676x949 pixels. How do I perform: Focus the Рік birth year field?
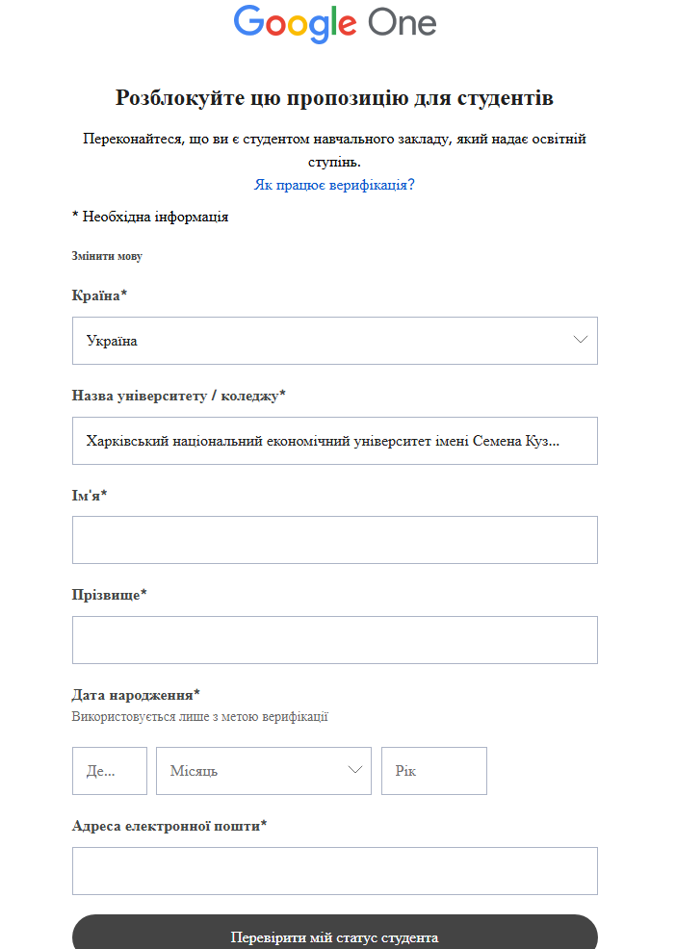coord(433,771)
